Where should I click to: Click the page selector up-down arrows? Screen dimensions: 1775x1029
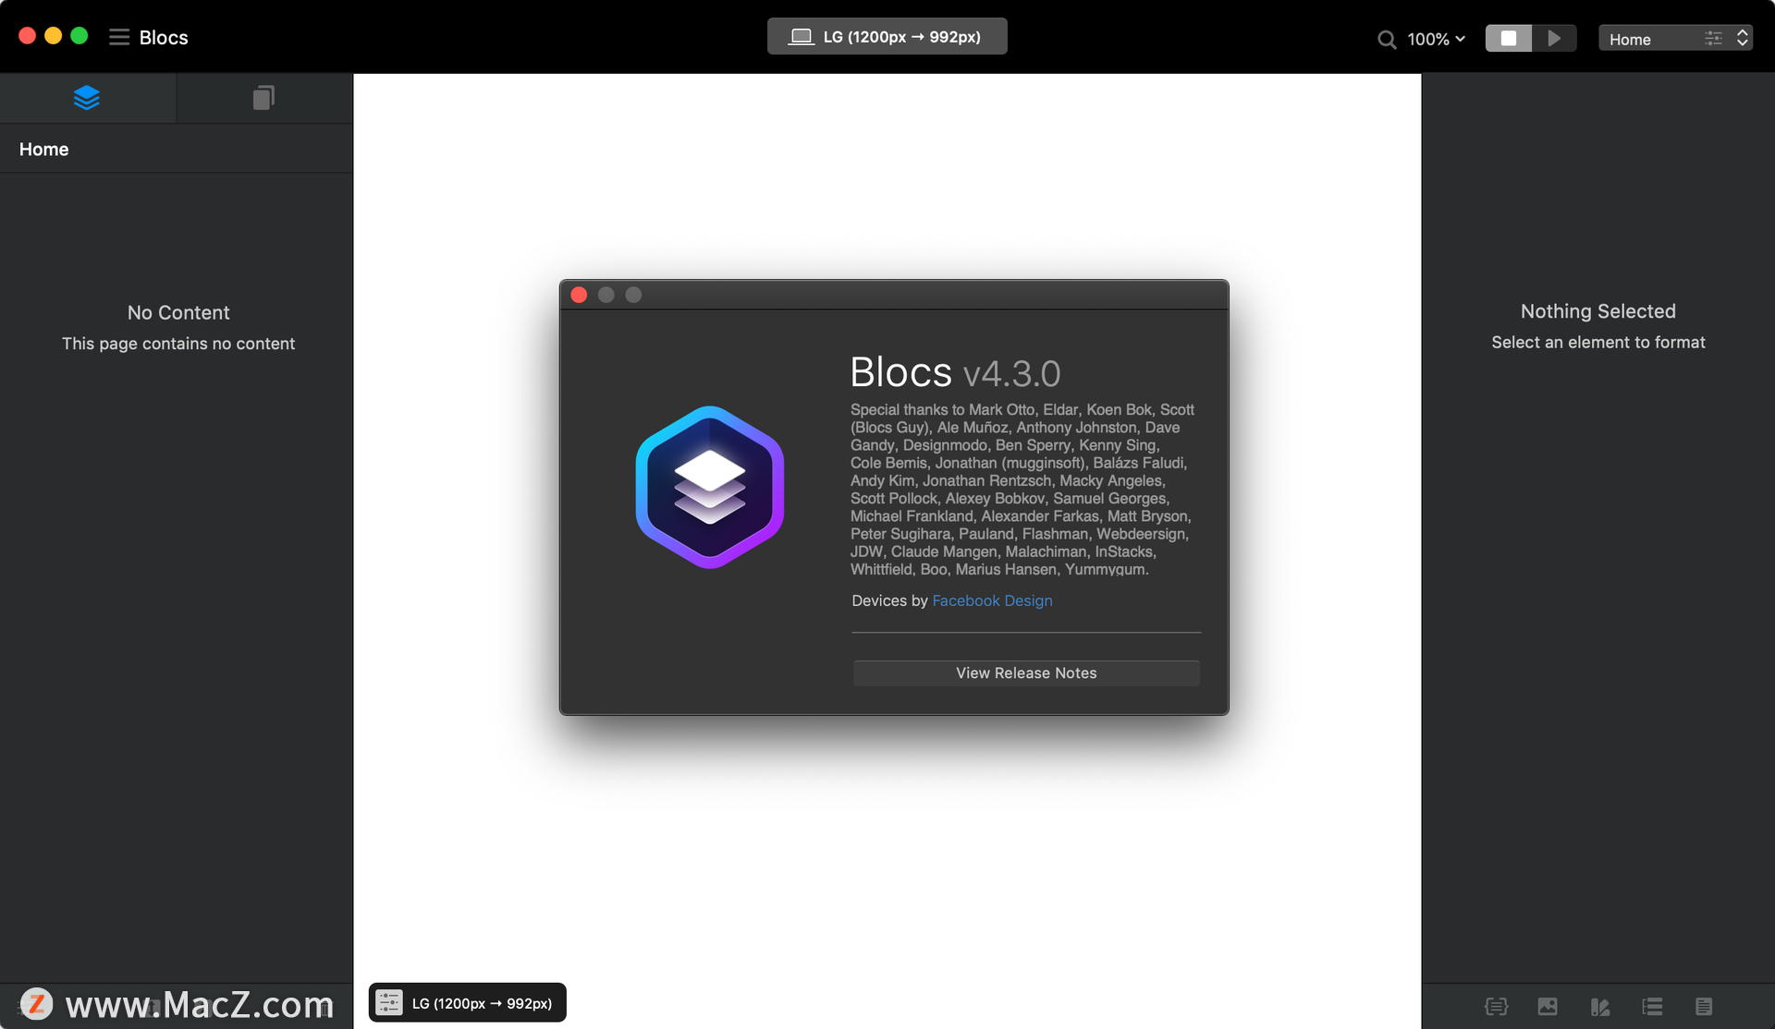tap(1743, 38)
